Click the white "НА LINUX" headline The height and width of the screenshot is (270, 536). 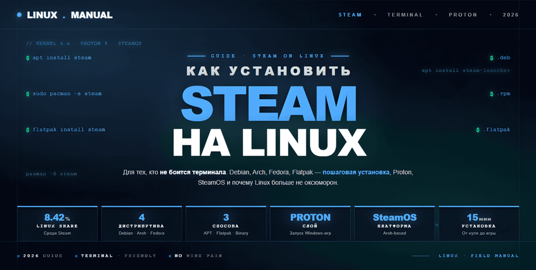point(270,143)
